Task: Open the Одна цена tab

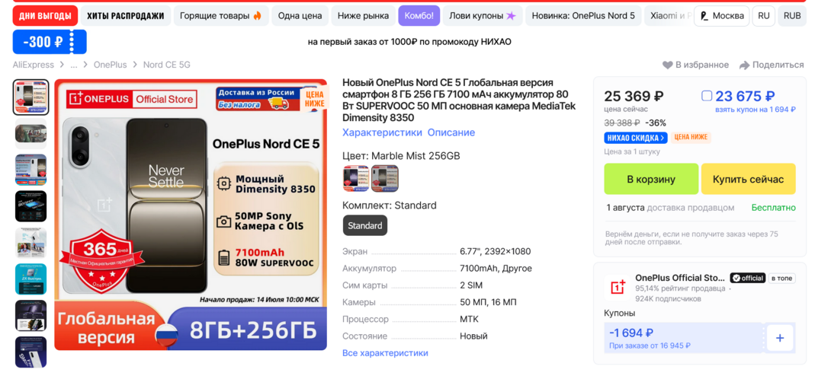Action: [300, 16]
